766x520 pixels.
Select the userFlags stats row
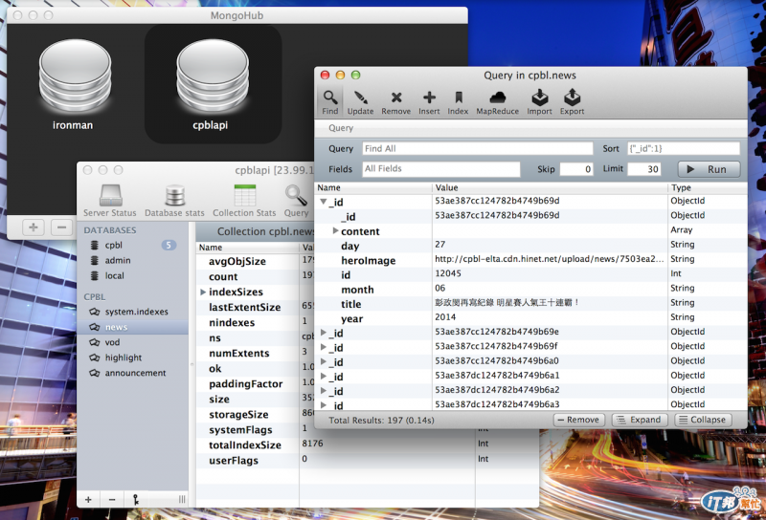pyautogui.click(x=368, y=460)
